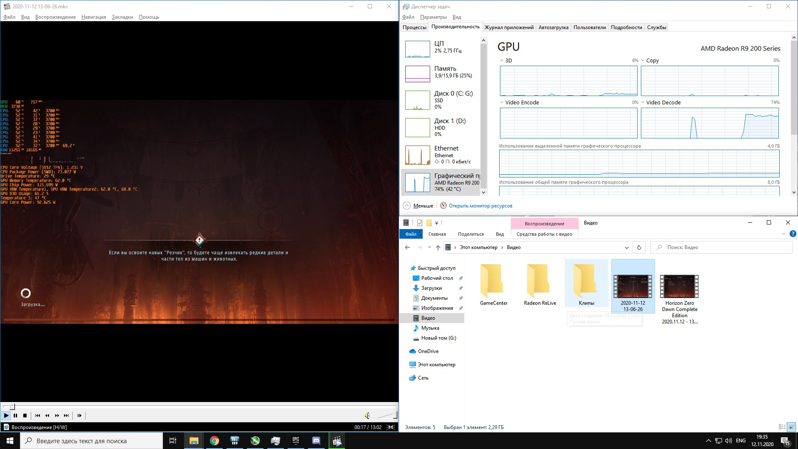
Task: Advance the video one frame with the step button
Action: (79, 415)
